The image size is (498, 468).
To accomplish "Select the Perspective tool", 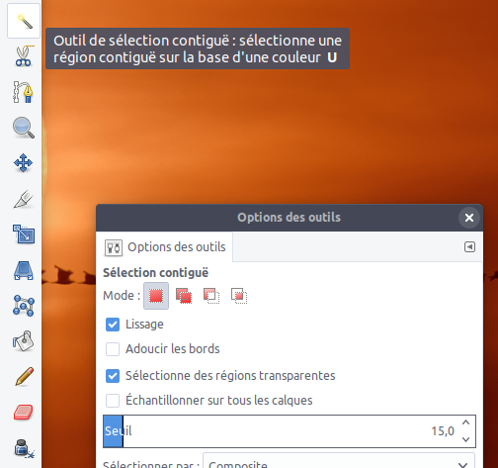I will (24, 270).
